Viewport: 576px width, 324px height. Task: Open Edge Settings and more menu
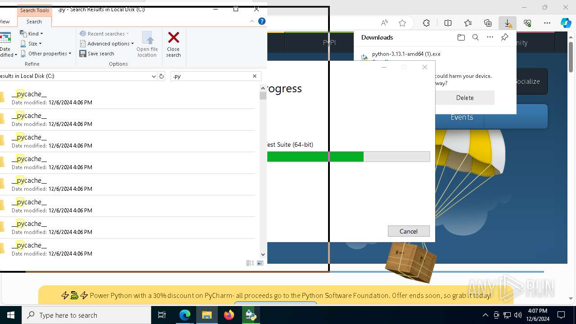tap(547, 23)
